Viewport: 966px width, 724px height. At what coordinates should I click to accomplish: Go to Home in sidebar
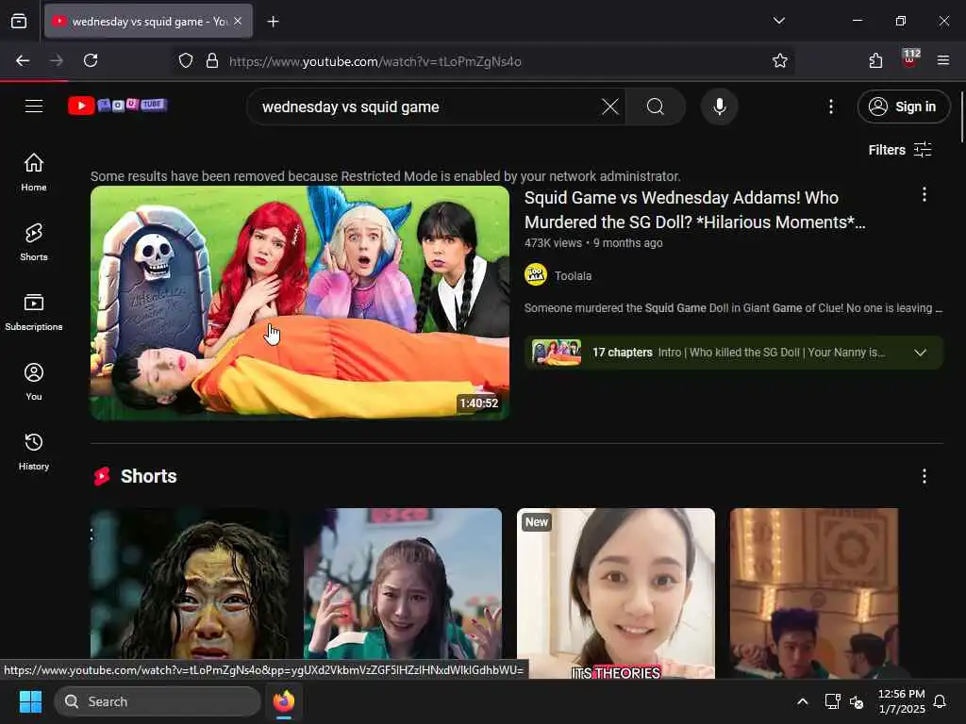[34, 173]
